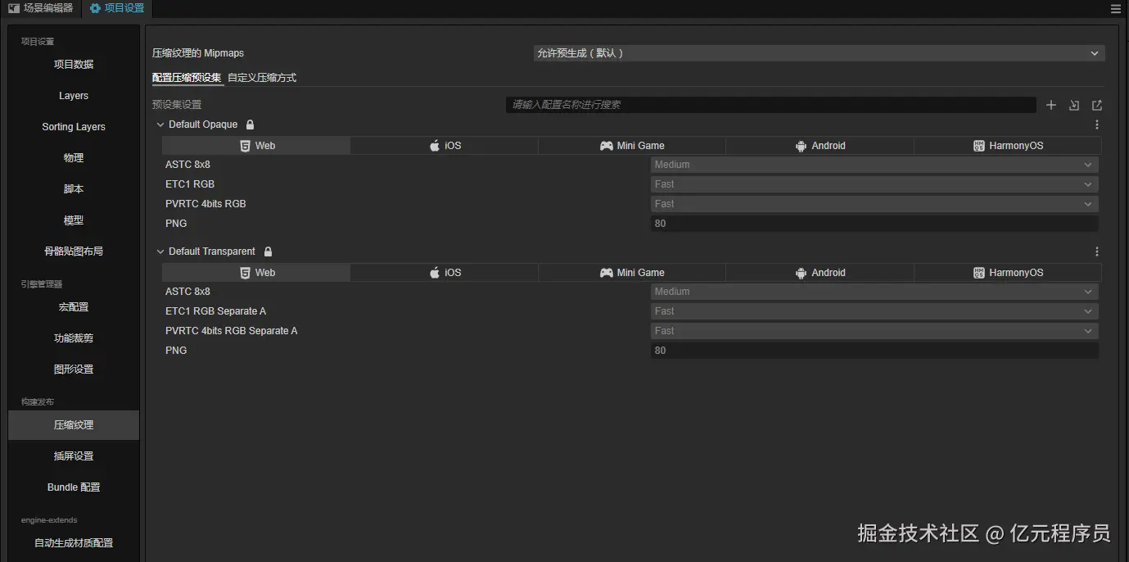Click the gear icon on 项目设置 tab

(x=95, y=8)
